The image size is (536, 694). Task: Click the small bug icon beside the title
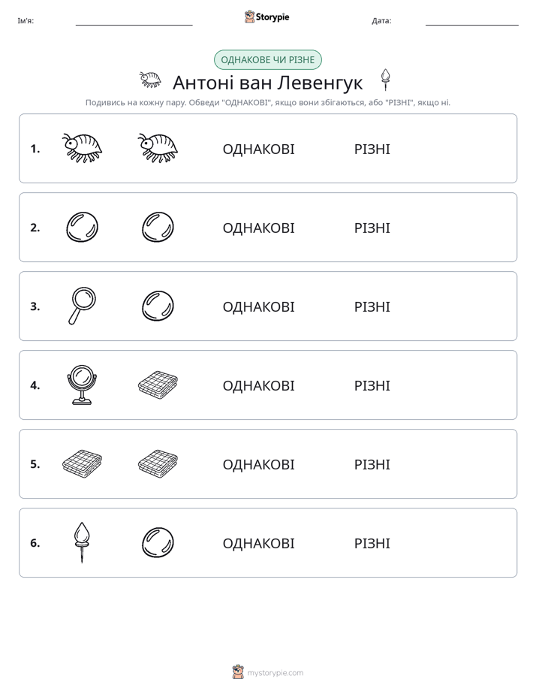click(x=150, y=80)
